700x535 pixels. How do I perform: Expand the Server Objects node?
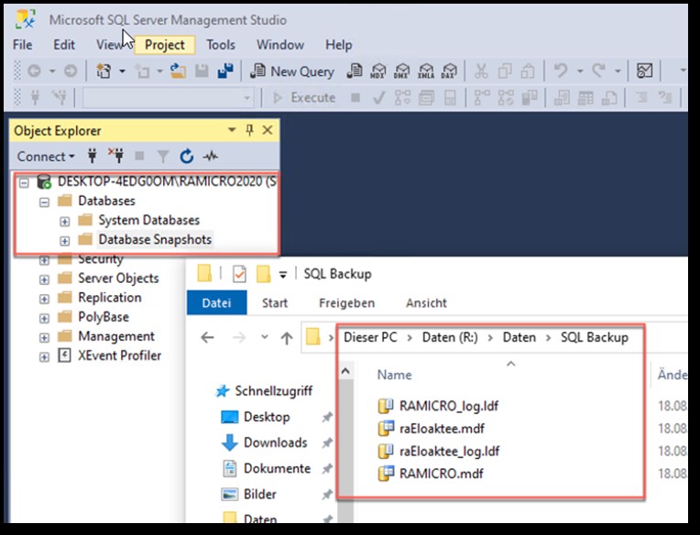[x=44, y=279]
